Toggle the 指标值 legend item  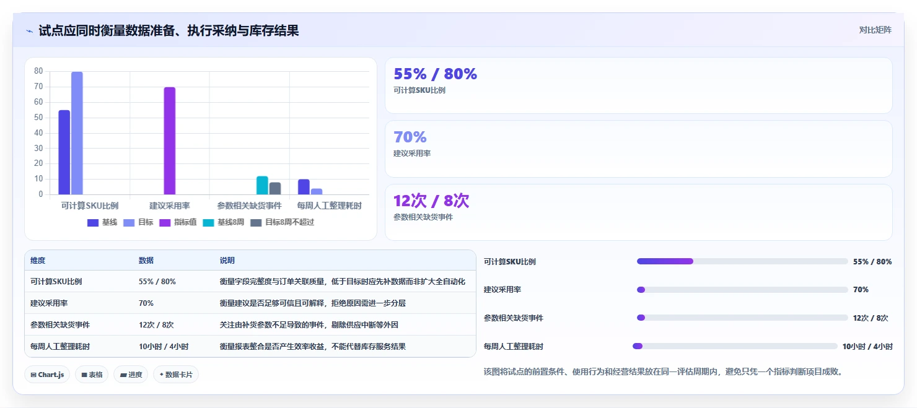tap(178, 222)
